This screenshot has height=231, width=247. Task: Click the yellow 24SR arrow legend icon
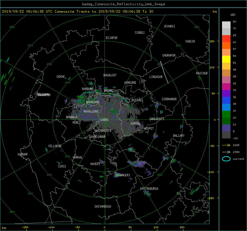coord(226,145)
